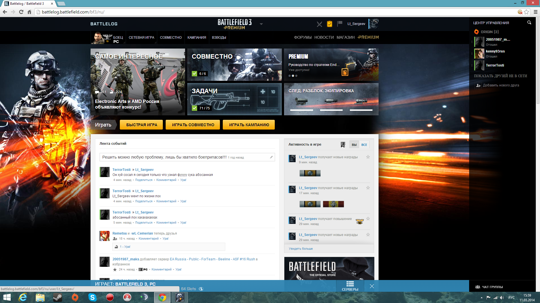Click the add friend icon
540x303 pixels.
click(478, 85)
